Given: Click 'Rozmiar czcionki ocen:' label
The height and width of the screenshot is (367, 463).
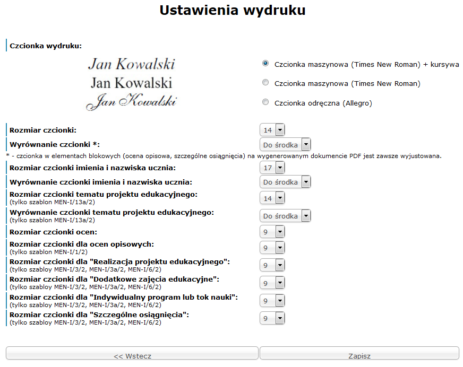Looking at the screenshot, I should pos(54,232).
